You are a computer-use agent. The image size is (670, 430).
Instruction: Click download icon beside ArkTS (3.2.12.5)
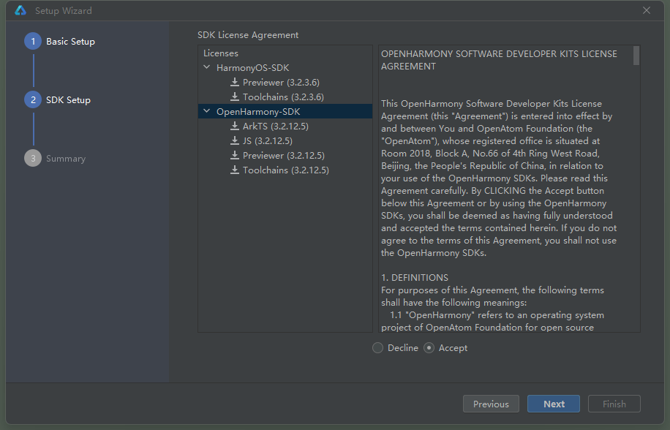pos(235,127)
